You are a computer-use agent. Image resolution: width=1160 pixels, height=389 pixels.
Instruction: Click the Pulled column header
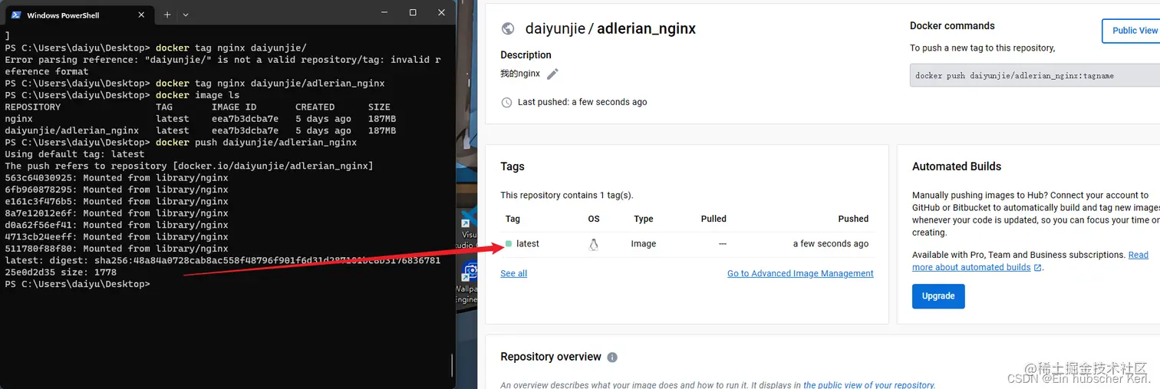[x=713, y=219]
